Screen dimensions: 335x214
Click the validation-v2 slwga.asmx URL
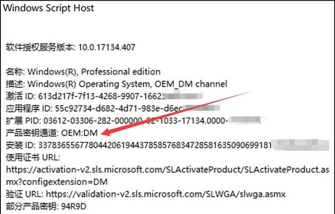coord(166,194)
